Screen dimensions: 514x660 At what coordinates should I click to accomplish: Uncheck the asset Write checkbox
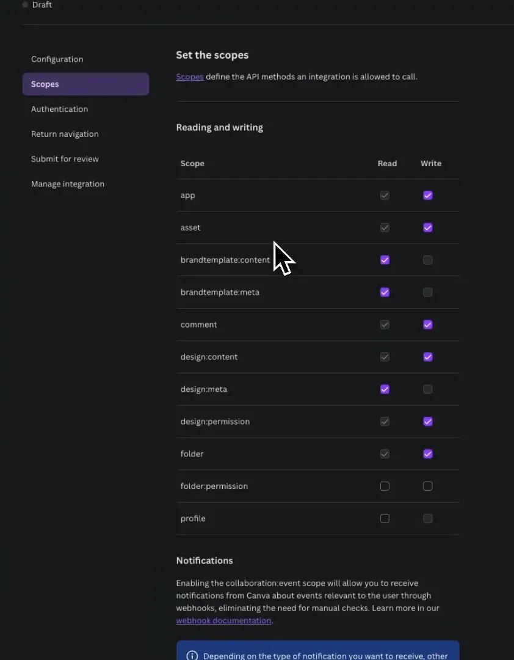pos(428,228)
